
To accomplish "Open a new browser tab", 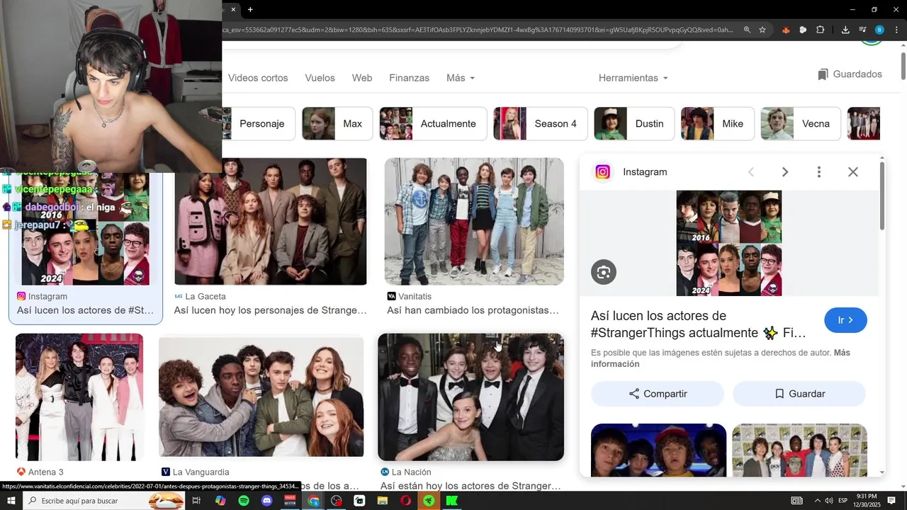I will click(x=250, y=9).
